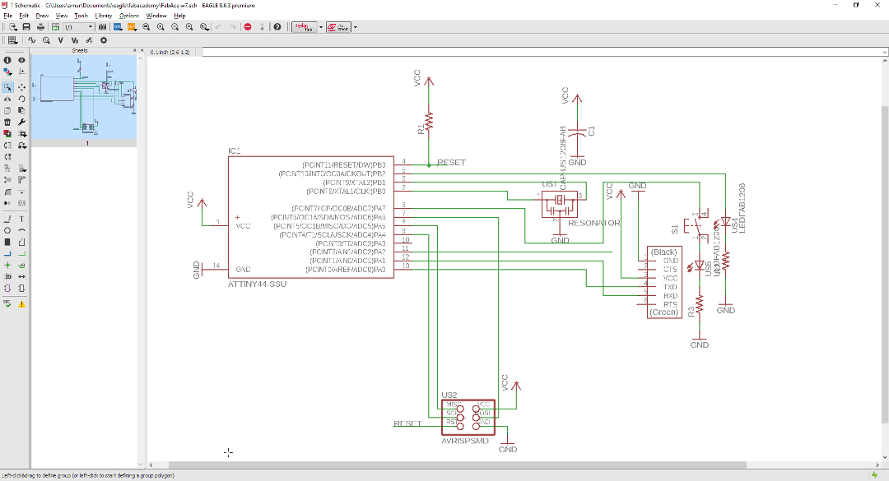Click the Stop command red icon
The image size is (889, 481).
point(248,26)
